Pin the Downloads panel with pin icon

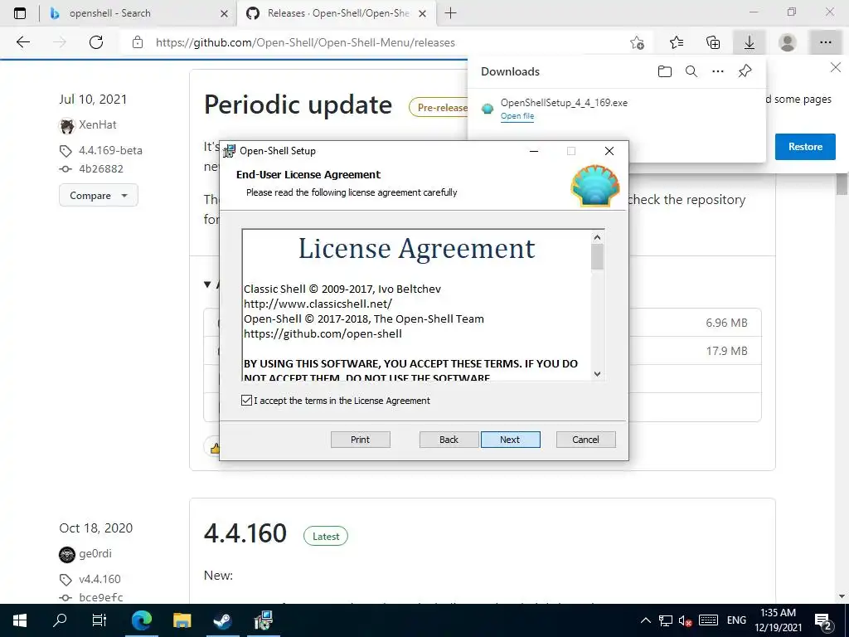[x=745, y=71]
